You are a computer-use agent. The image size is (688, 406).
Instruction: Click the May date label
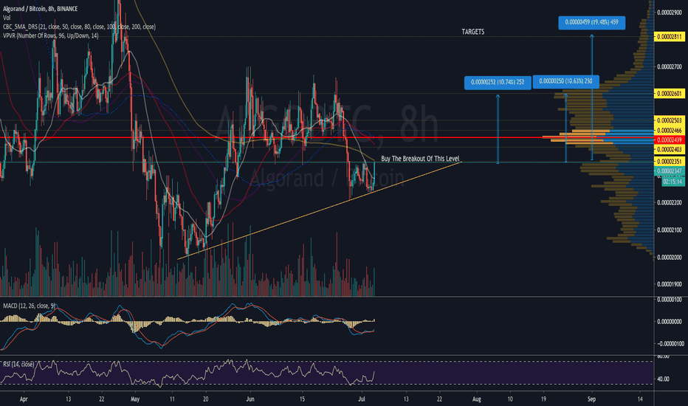[134, 399]
